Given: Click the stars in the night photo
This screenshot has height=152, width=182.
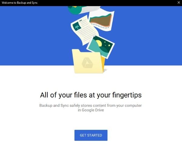Looking at the screenshot, I should coord(107,44).
